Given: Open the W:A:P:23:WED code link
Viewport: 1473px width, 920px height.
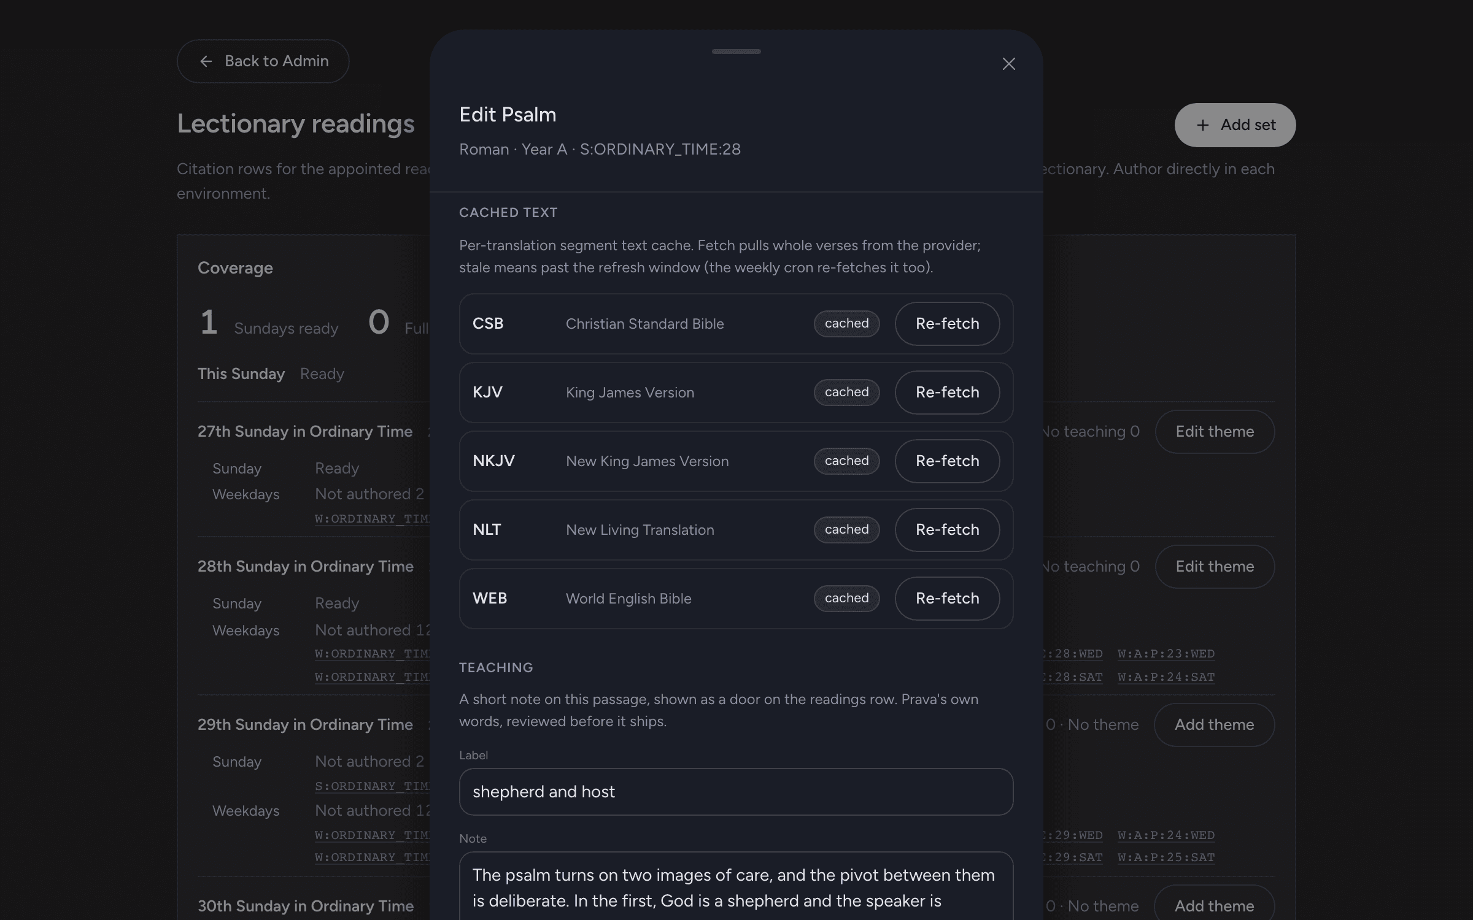Looking at the screenshot, I should tap(1166, 654).
